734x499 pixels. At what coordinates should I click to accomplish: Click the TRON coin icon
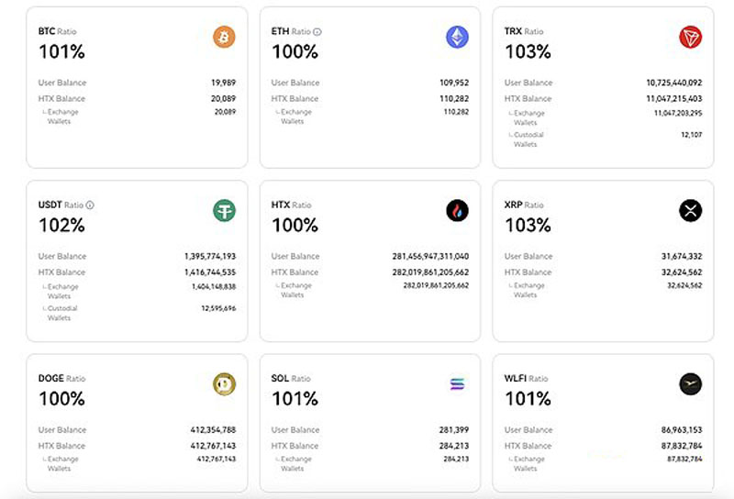tap(690, 37)
